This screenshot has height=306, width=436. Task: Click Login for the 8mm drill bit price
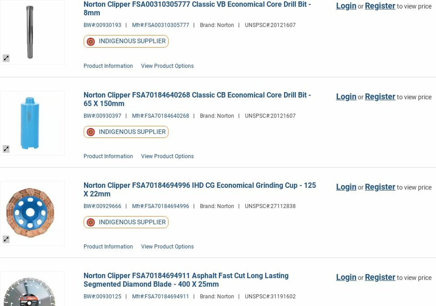[346, 6]
